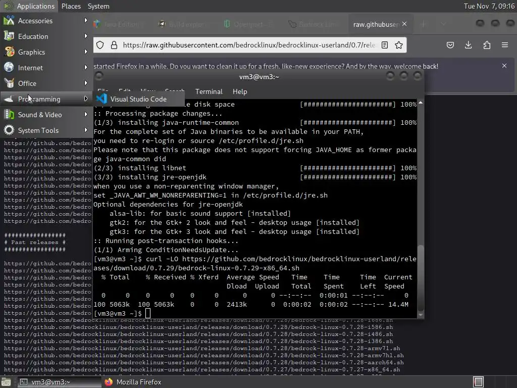This screenshot has width=517, height=388.
Task: Click the Firefox tracking protection shield icon
Action: click(x=100, y=45)
